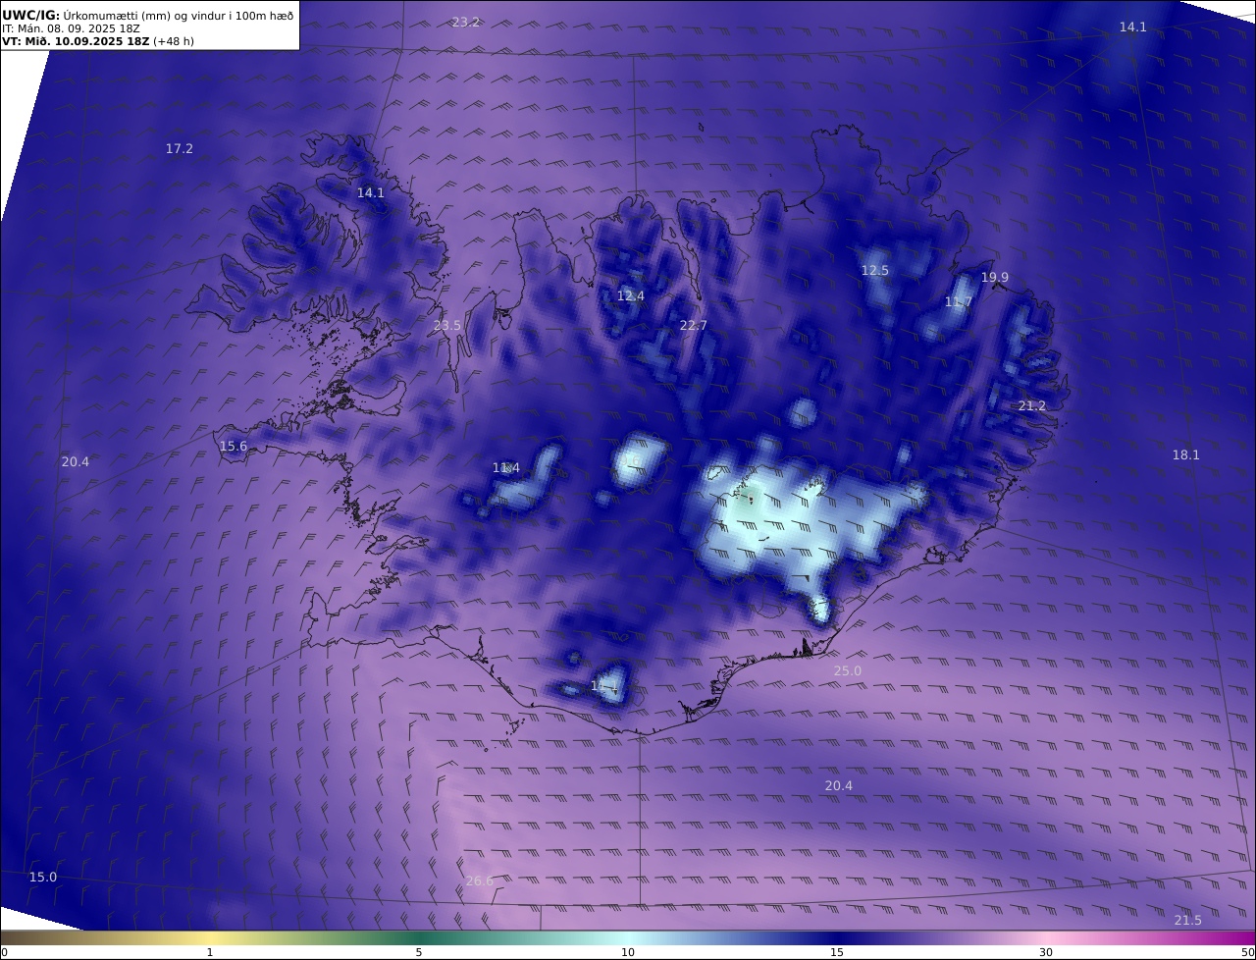Click the 17.2 value over the northwest ocean

click(x=180, y=148)
